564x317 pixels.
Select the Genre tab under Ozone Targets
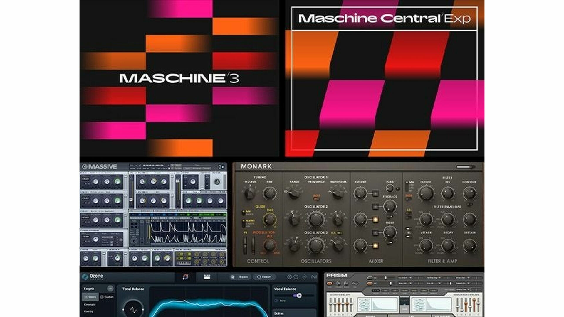pos(90,297)
